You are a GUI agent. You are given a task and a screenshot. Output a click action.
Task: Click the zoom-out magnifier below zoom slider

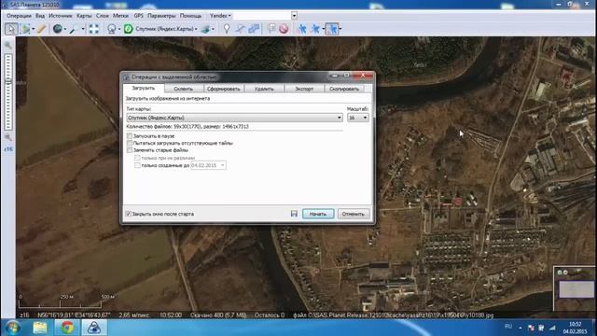(x=8, y=137)
